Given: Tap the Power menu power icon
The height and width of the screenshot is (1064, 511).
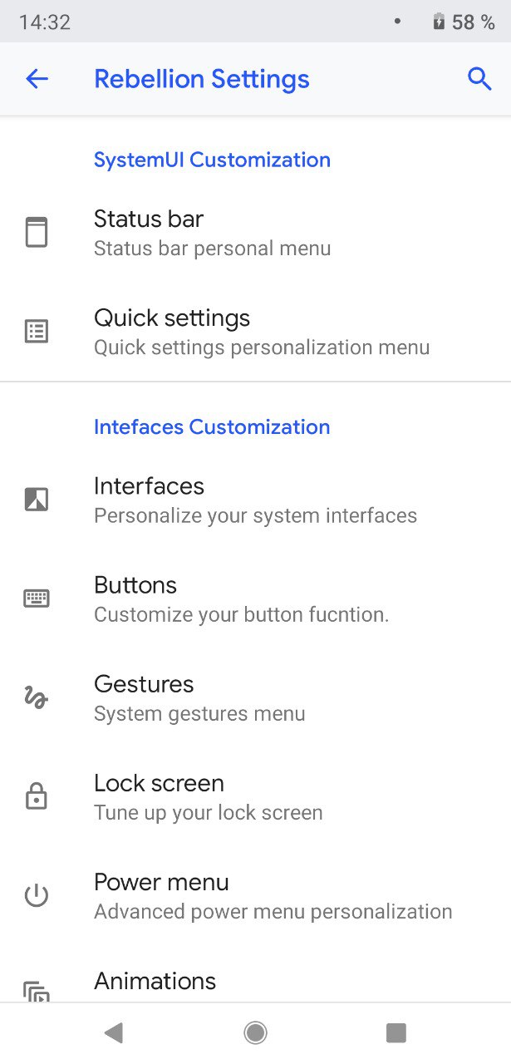Looking at the screenshot, I should click(x=37, y=895).
